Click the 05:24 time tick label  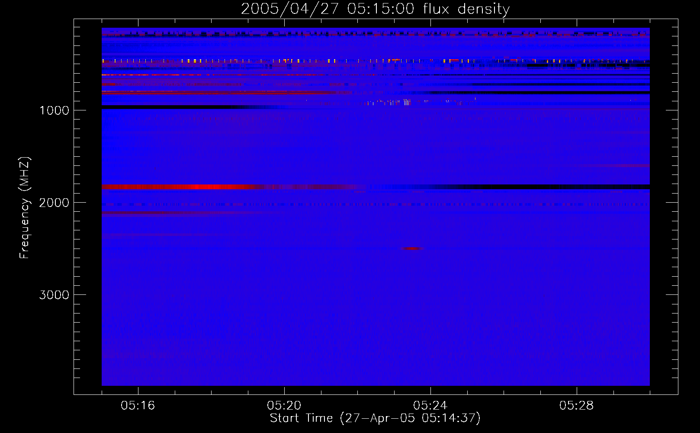click(x=430, y=406)
